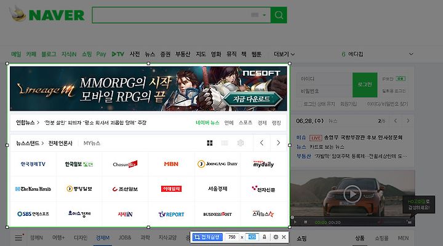The height and width of the screenshot is (246, 443).
Task: Open the 조선일보 publisher tile
Action: click(x=125, y=189)
